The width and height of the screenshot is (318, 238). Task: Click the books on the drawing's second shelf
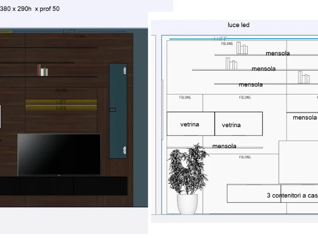click(231, 63)
